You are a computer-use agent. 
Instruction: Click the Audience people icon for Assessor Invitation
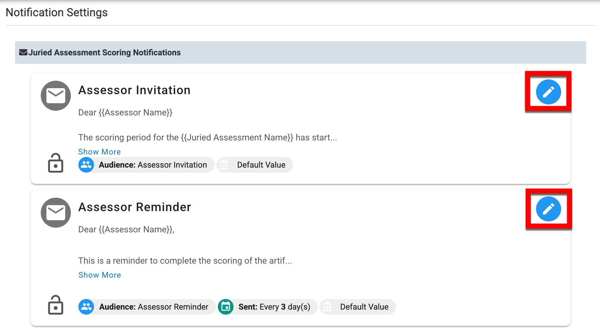(86, 165)
